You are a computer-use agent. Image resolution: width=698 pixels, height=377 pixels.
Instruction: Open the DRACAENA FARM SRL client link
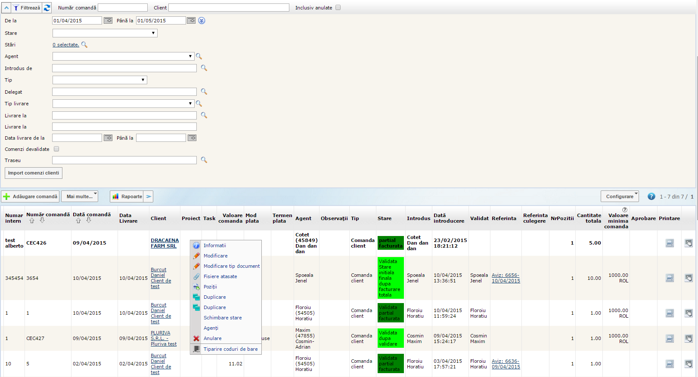pos(164,243)
